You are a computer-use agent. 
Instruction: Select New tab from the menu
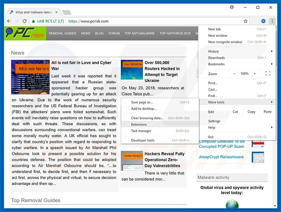point(237,29)
